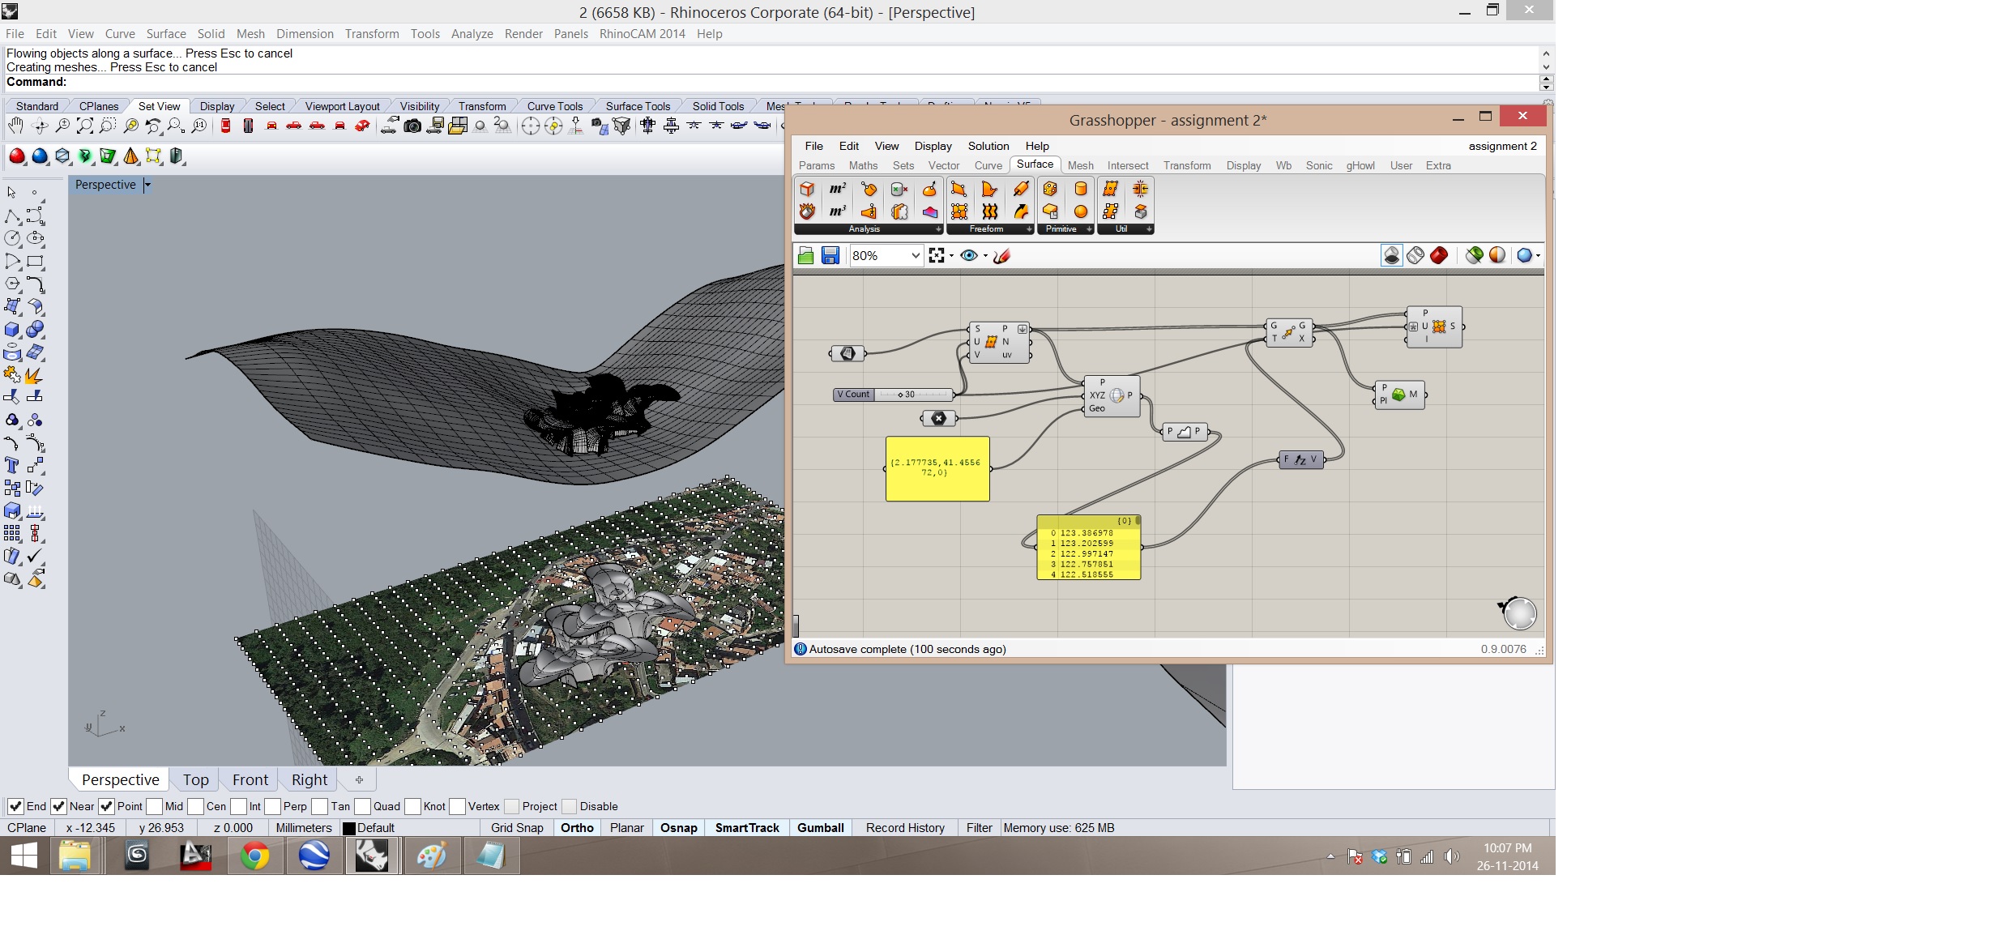
Task: Click the m² Area component icon
Action: [x=837, y=189]
